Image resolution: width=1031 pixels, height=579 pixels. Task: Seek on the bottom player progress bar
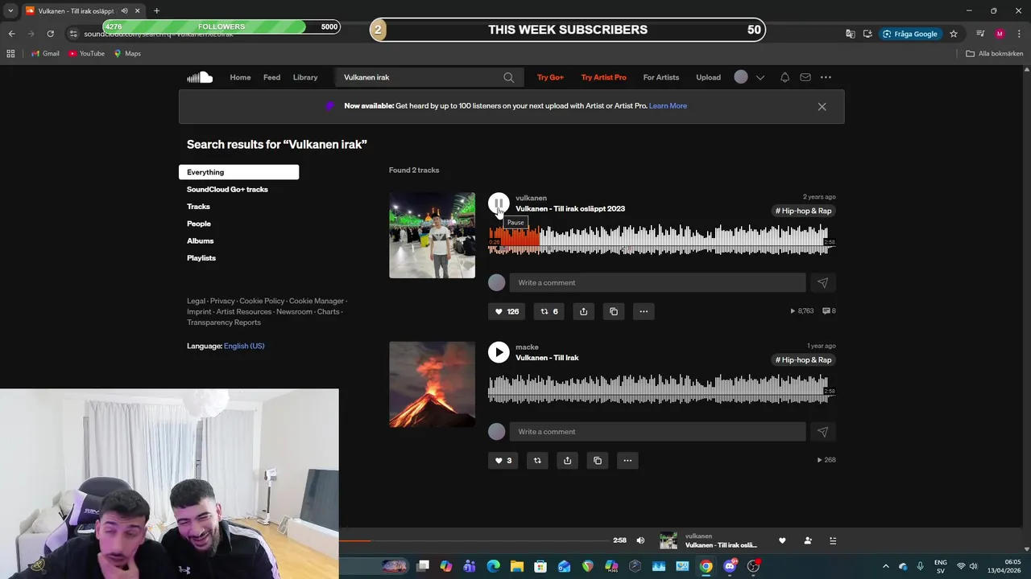coord(474,540)
